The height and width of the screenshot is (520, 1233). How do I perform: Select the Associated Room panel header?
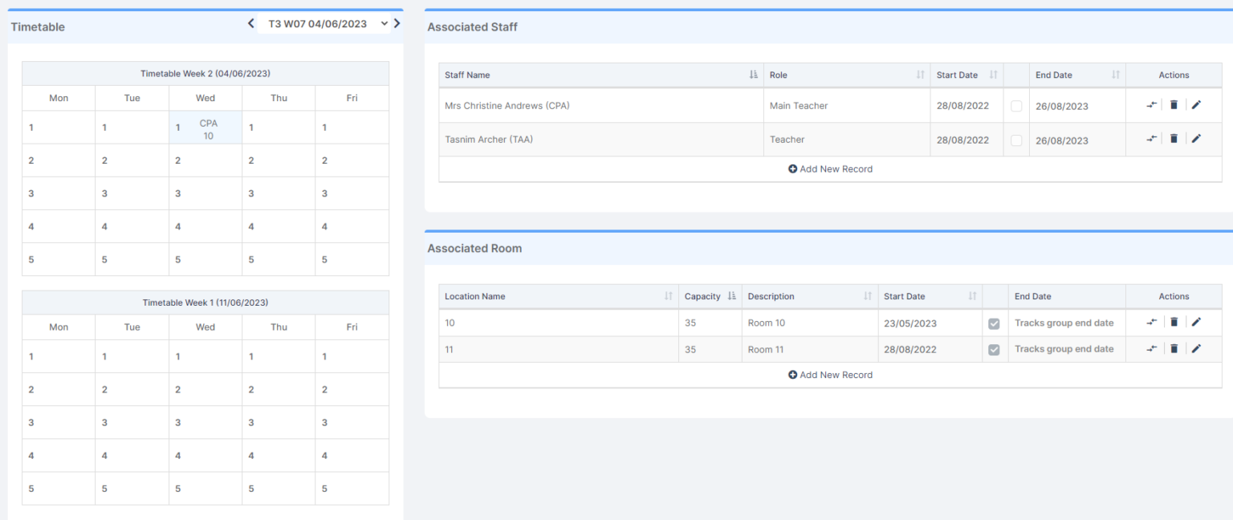[x=474, y=248]
